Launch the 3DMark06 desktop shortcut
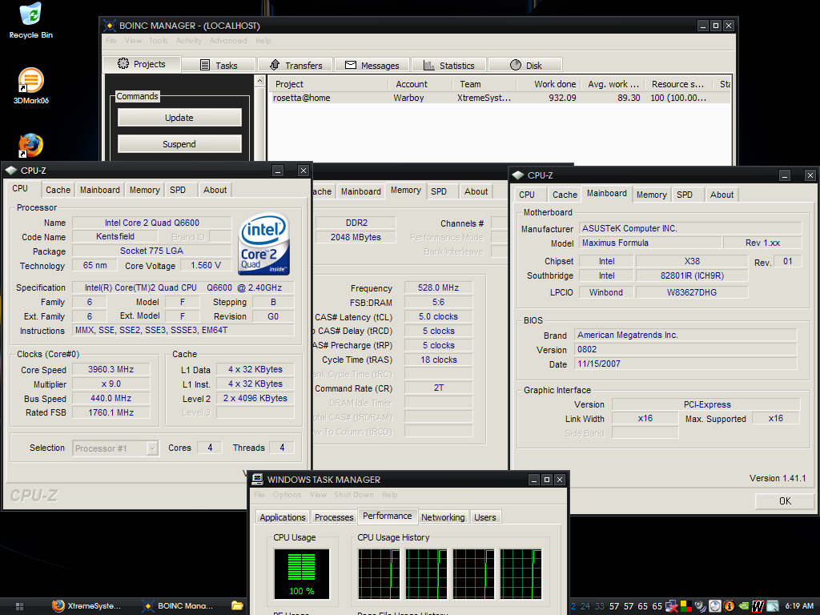Viewport: 820px width, 615px height. (x=31, y=86)
